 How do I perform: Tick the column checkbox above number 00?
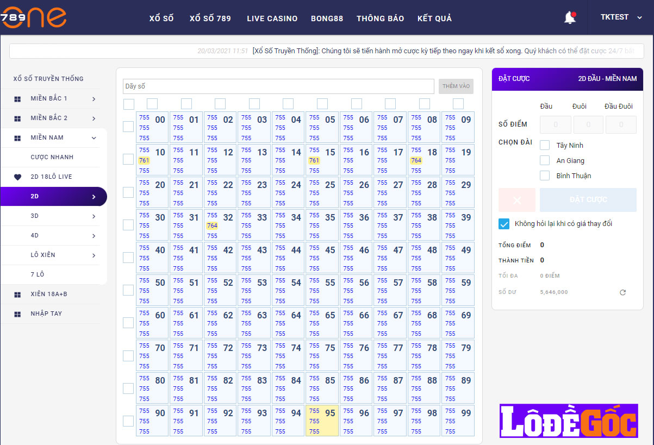click(152, 104)
